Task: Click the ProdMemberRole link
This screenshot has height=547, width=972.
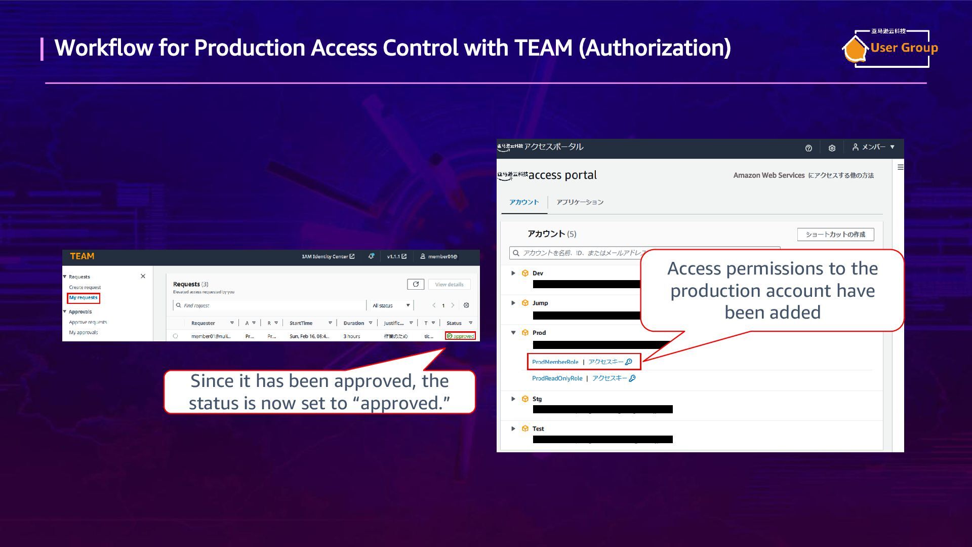Action: pos(555,362)
